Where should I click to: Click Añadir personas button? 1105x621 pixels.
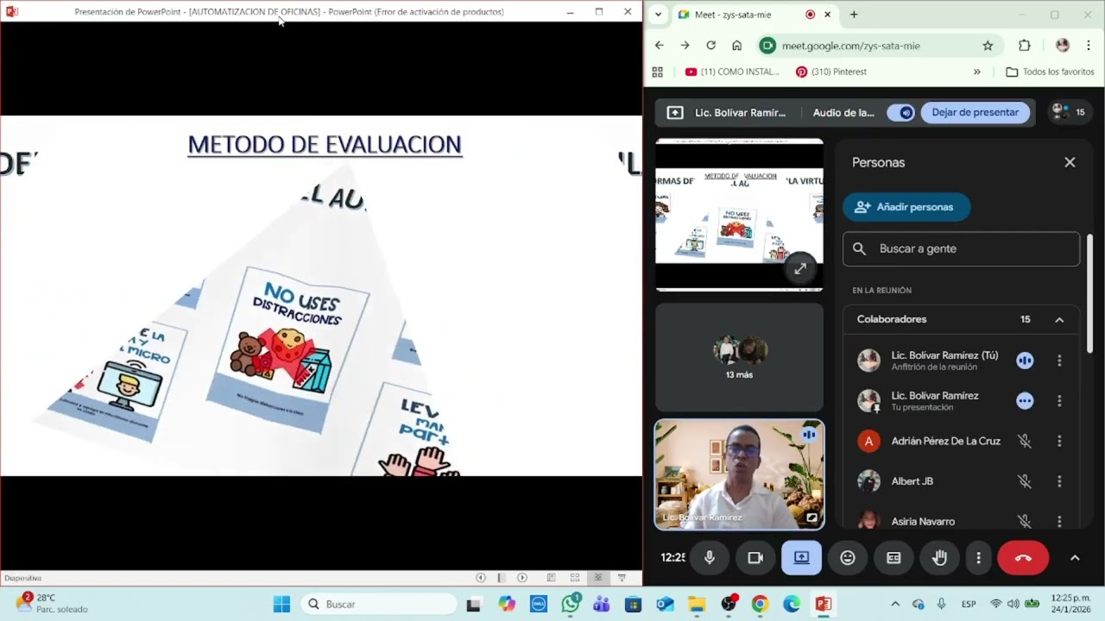click(x=906, y=207)
